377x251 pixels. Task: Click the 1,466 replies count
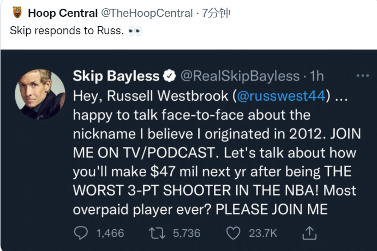pos(110,233)
